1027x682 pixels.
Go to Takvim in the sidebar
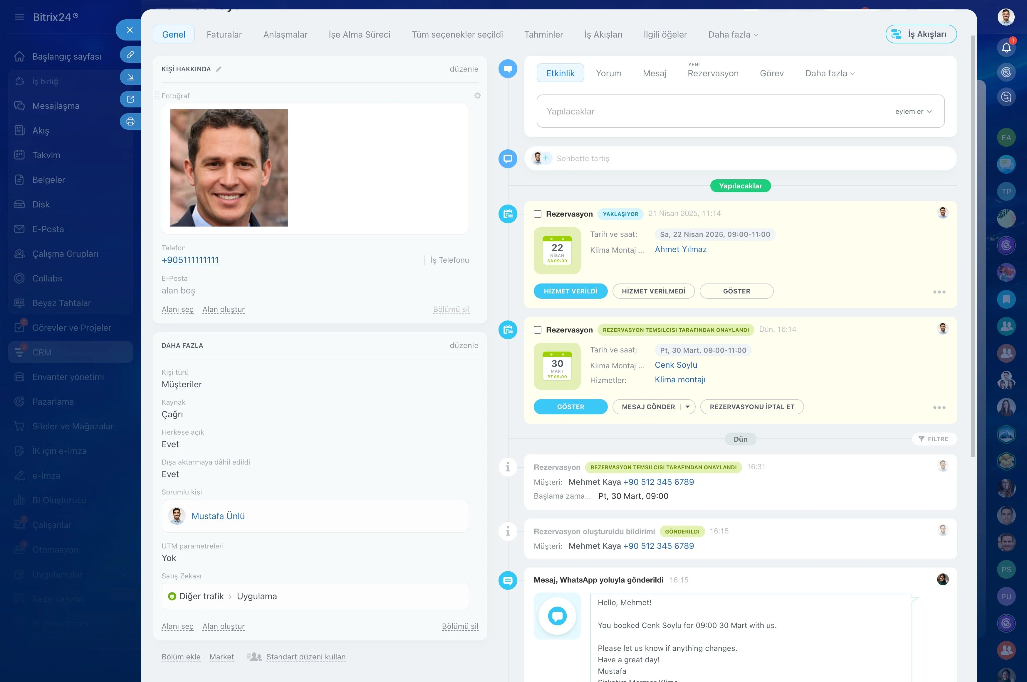tap(46, 155)
